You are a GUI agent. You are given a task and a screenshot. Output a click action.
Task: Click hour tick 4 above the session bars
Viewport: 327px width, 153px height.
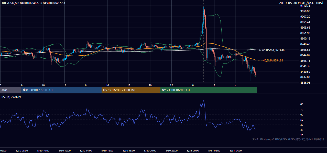pos(236,85)
